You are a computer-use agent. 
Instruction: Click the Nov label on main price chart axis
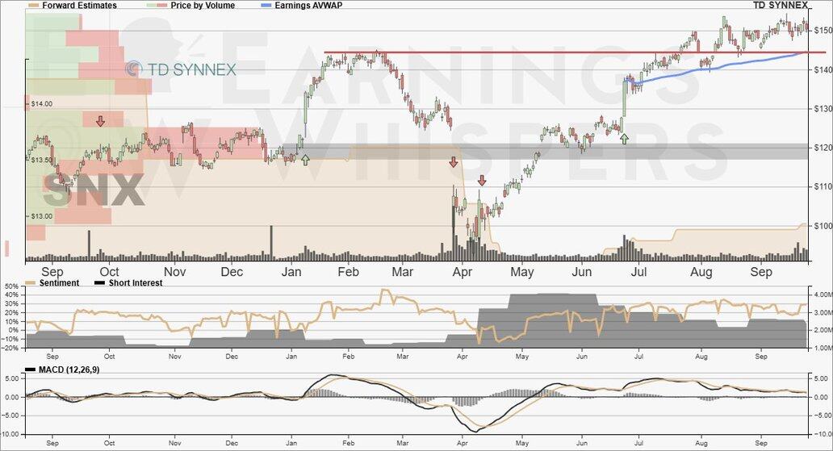click(175, 272)
